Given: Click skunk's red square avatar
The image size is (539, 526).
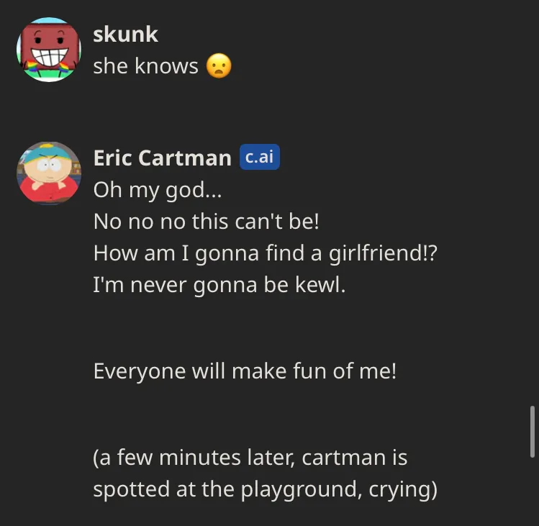Looking at the screenshot, I should point(49,50).
